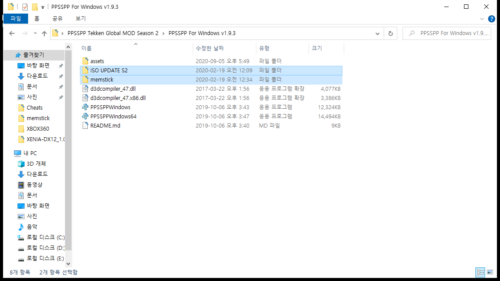The width and height of the screenshot is (500, 281).
Task: Unpin 다운로드 pin icon
Action: [61, 76]
